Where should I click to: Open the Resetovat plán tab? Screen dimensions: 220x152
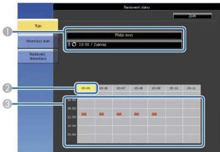pyautogui.click(x=38, y=41)
